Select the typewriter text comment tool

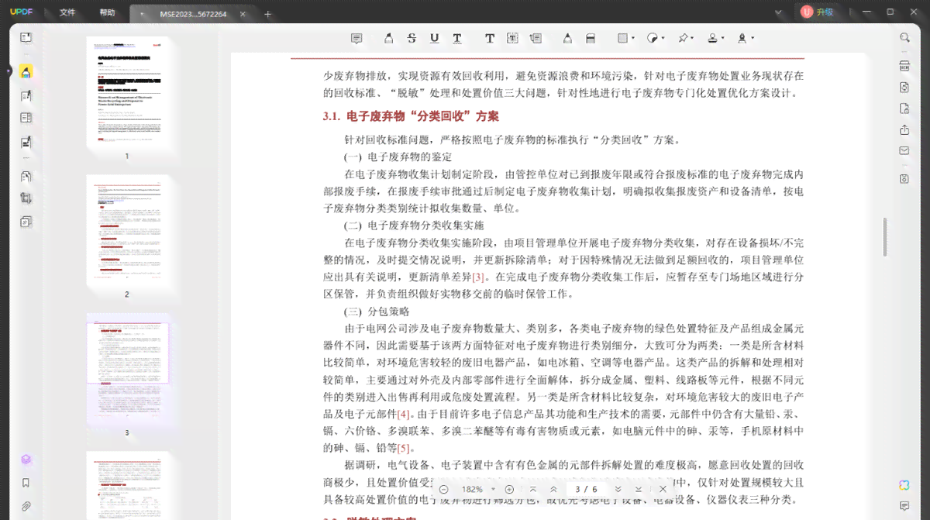(x=490, y=38)
